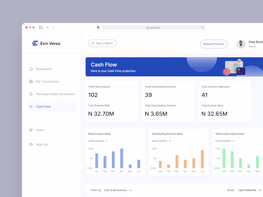Viewport: 263px width, 197px height.
Task: Click the Dashboard home icon in sidebar
Action: (x=31, y=69)
